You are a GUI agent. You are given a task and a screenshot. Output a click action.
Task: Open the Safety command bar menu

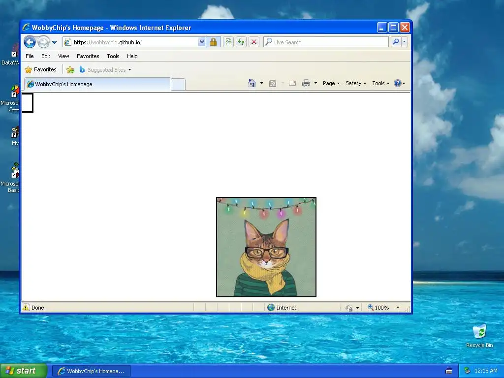click(356, 83)
